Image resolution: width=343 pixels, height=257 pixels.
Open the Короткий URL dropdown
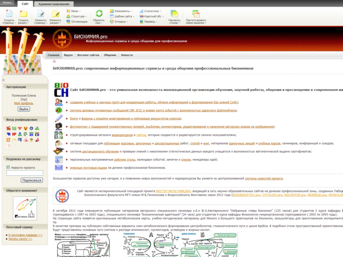151,16
